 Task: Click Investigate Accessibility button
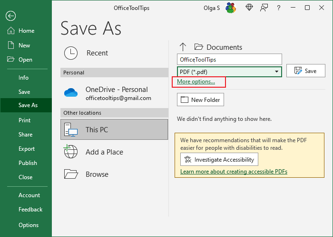coord(219,159)
